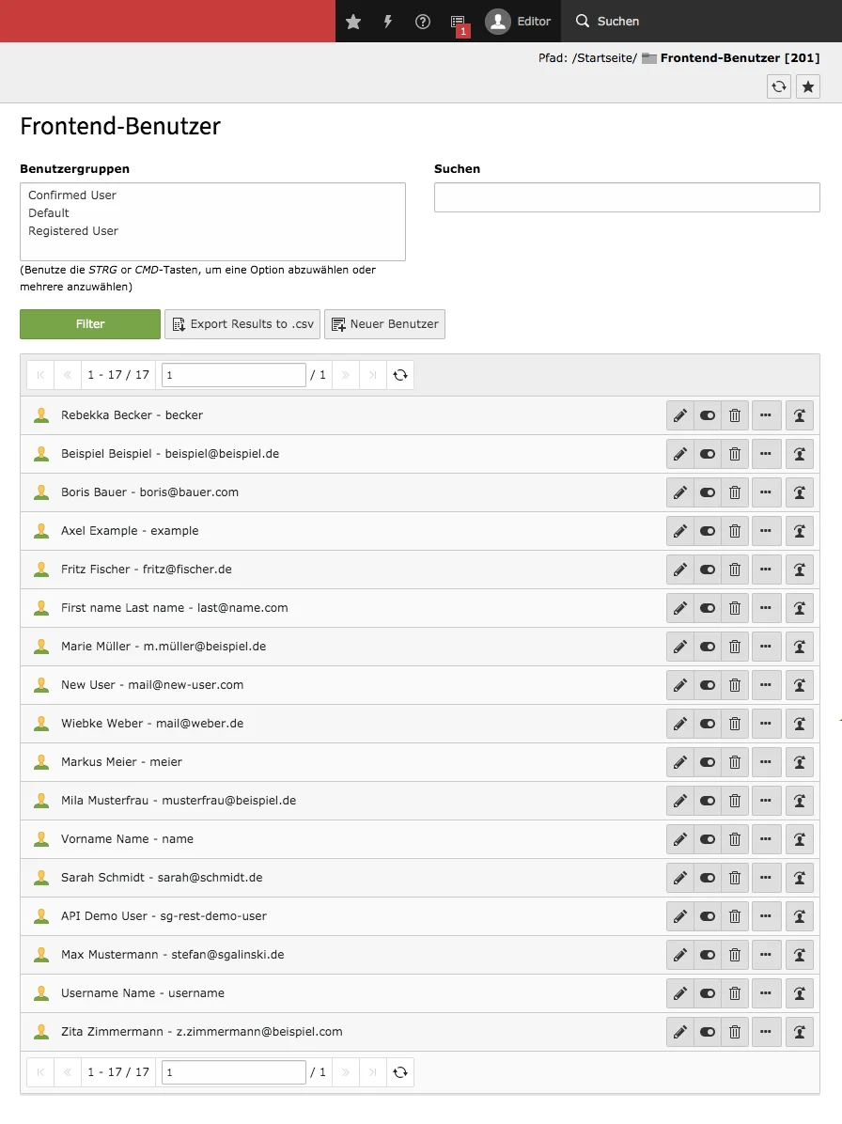Toggle Max Mustermann's account status

pyautogui.click(x=707, y=954)
